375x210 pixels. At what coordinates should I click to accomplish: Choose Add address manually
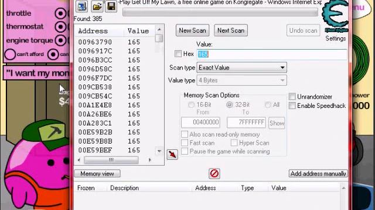[318, 174]
